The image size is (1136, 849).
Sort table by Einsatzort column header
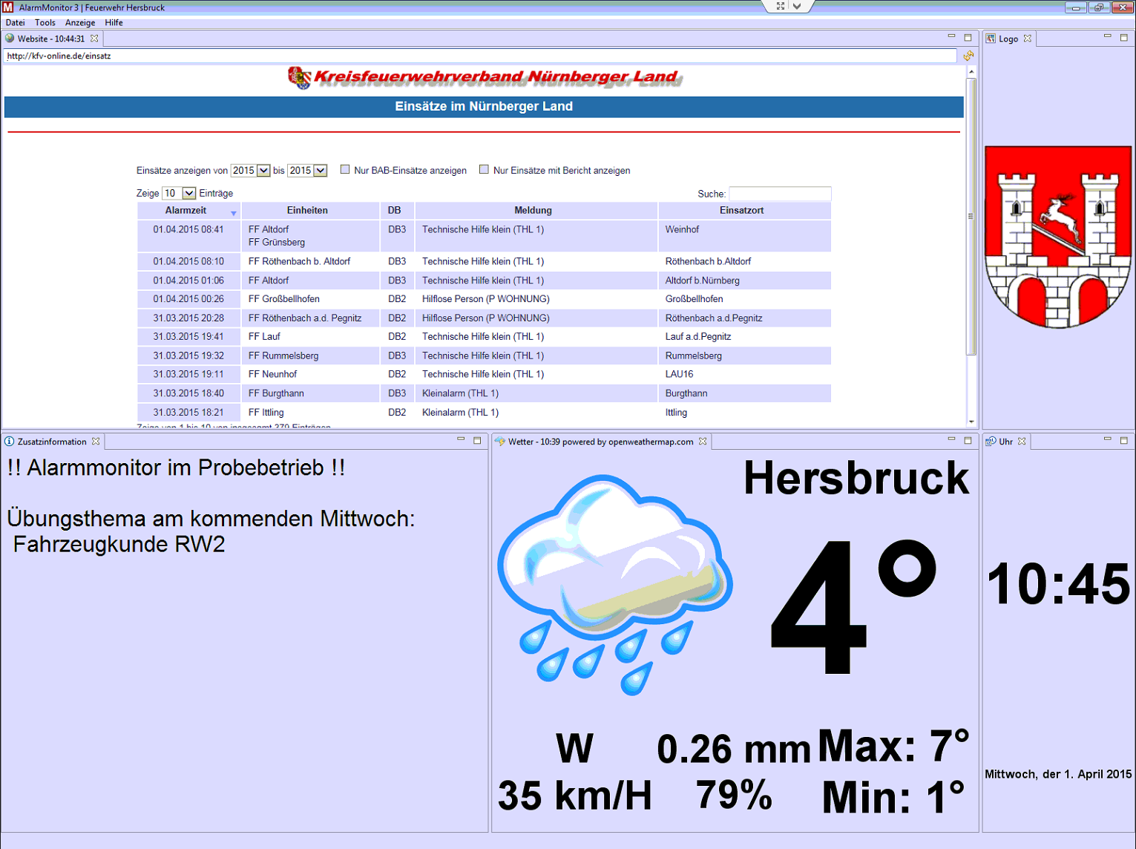(741, 211)
